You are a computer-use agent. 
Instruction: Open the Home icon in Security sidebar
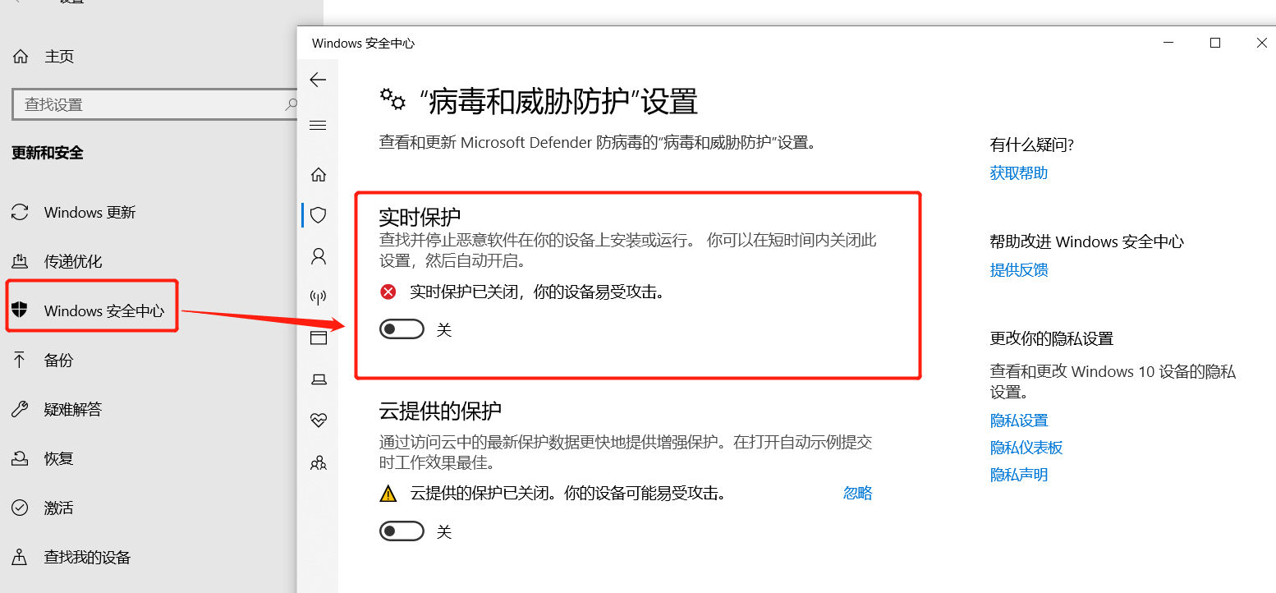pos(319,174)
